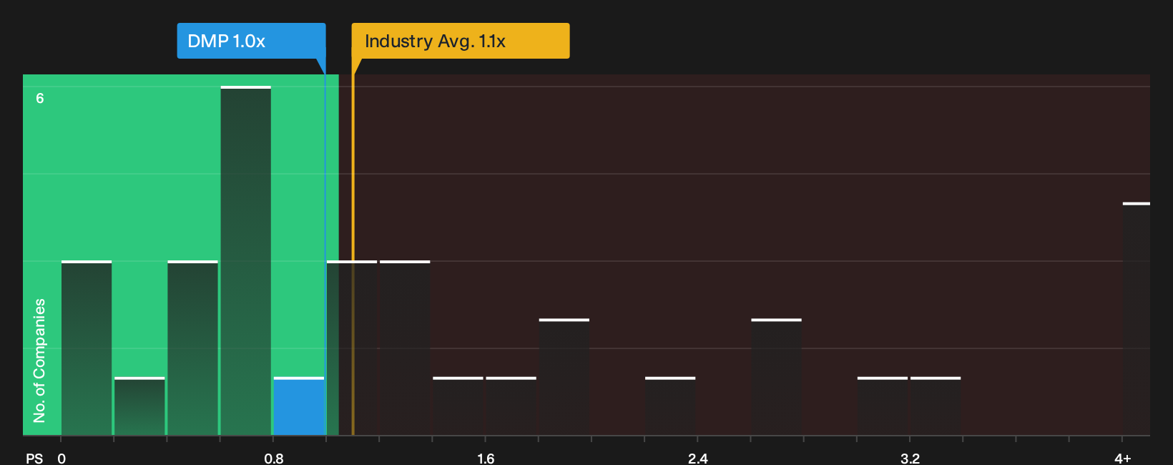Click the yellow Industry Avg. 1.1x label
This screenshot has height=465, width=1173.
(x=461, y=41)
